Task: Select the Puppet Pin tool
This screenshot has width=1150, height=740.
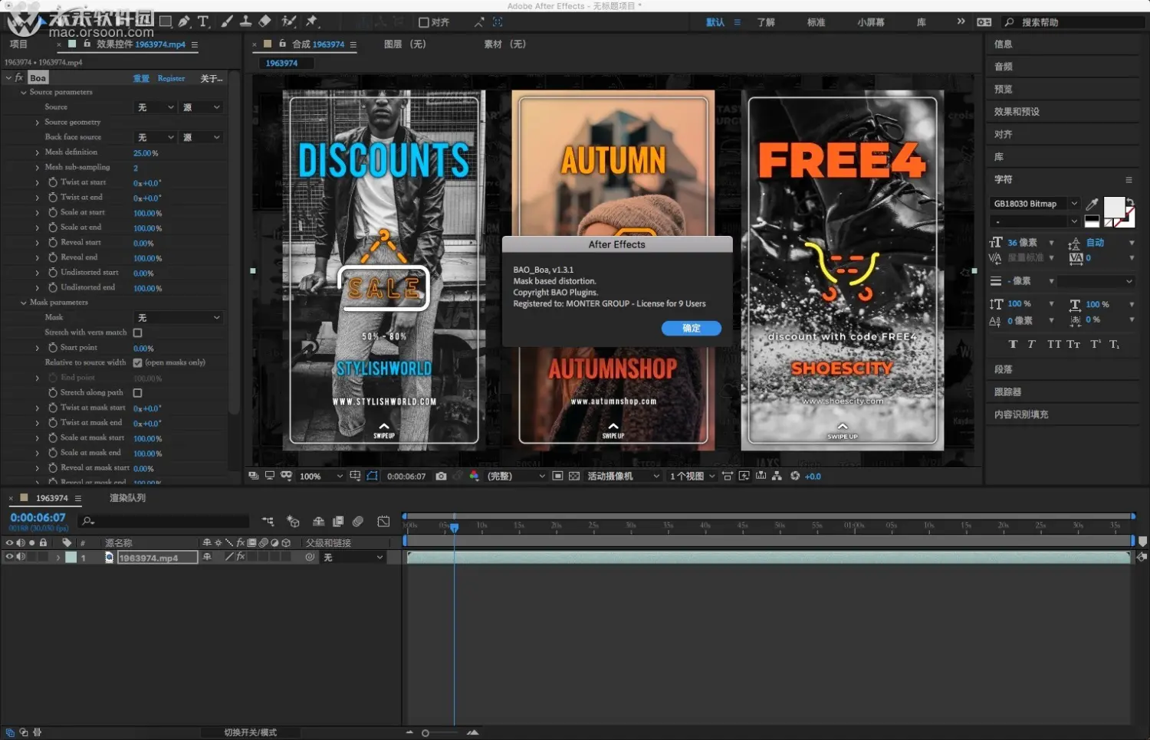Action: 311,21
